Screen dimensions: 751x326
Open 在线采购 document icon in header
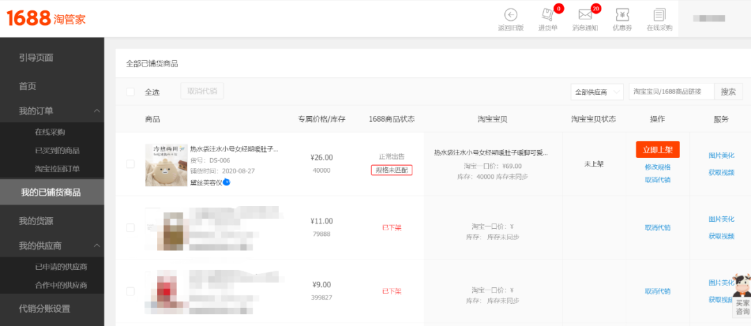[659, 15]
